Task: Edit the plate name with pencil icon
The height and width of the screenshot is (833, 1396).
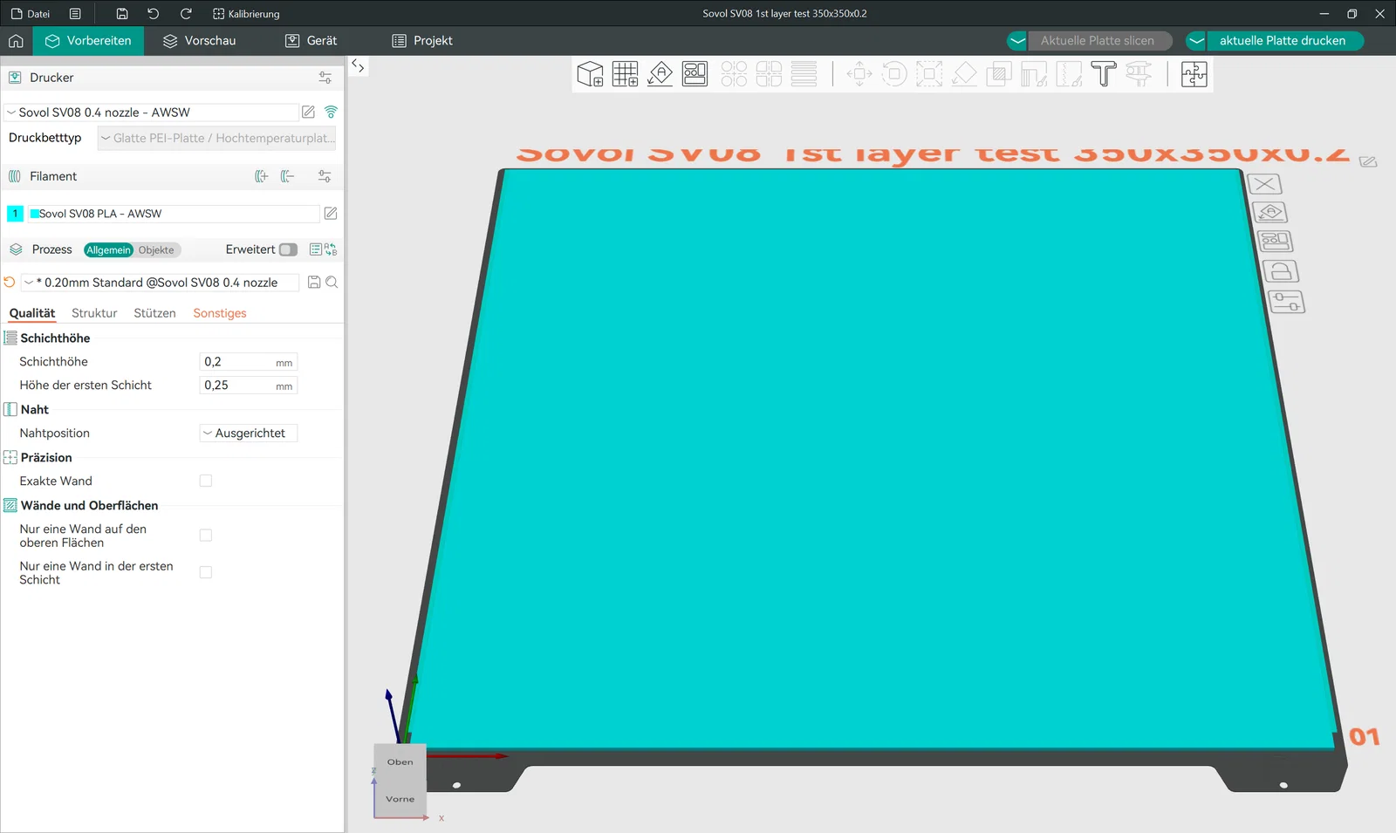Action: 1368,161
